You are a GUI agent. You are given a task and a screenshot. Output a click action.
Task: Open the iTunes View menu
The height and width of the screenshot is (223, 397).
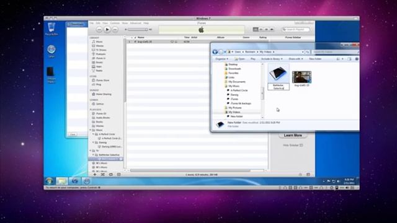click(105, 23)
